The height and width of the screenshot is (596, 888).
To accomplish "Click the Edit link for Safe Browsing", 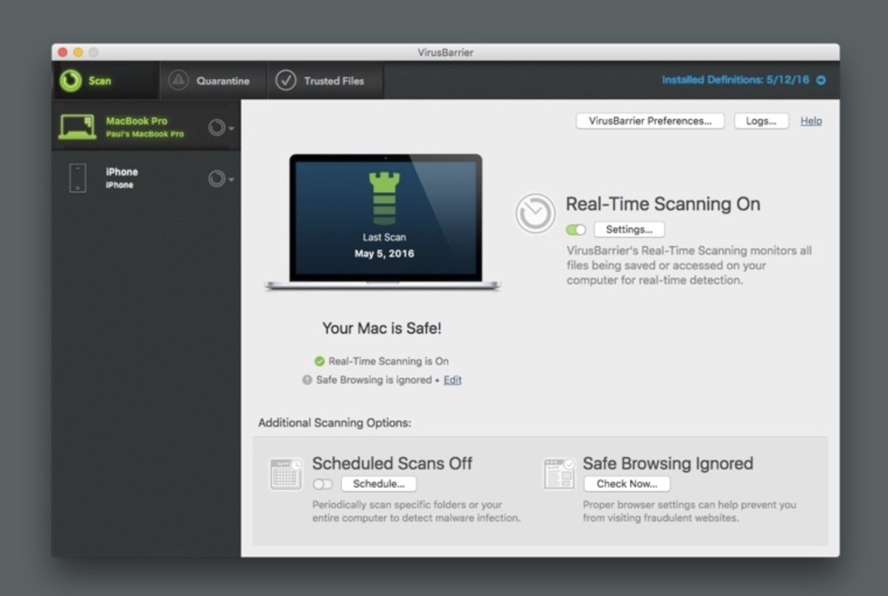I will point(452,379).
